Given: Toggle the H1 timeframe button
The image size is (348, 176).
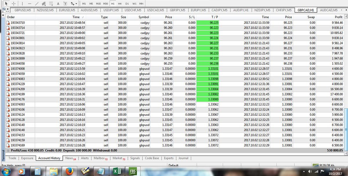Looking at the screenshot, I should 113,3.
